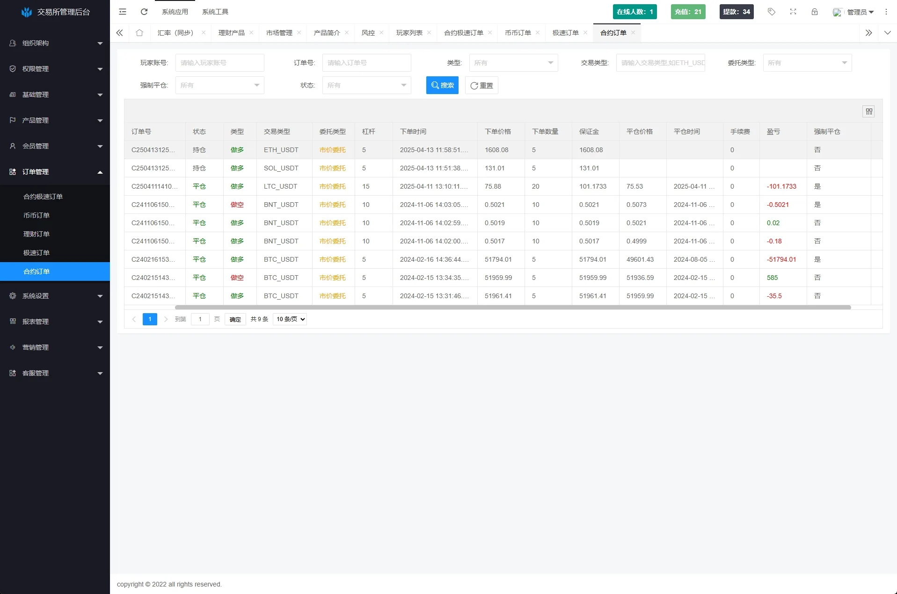Image resolution: width=897 pixels, height=594 pixels.
Task: Click the 重置 reset button
Action: click(481, 85)
